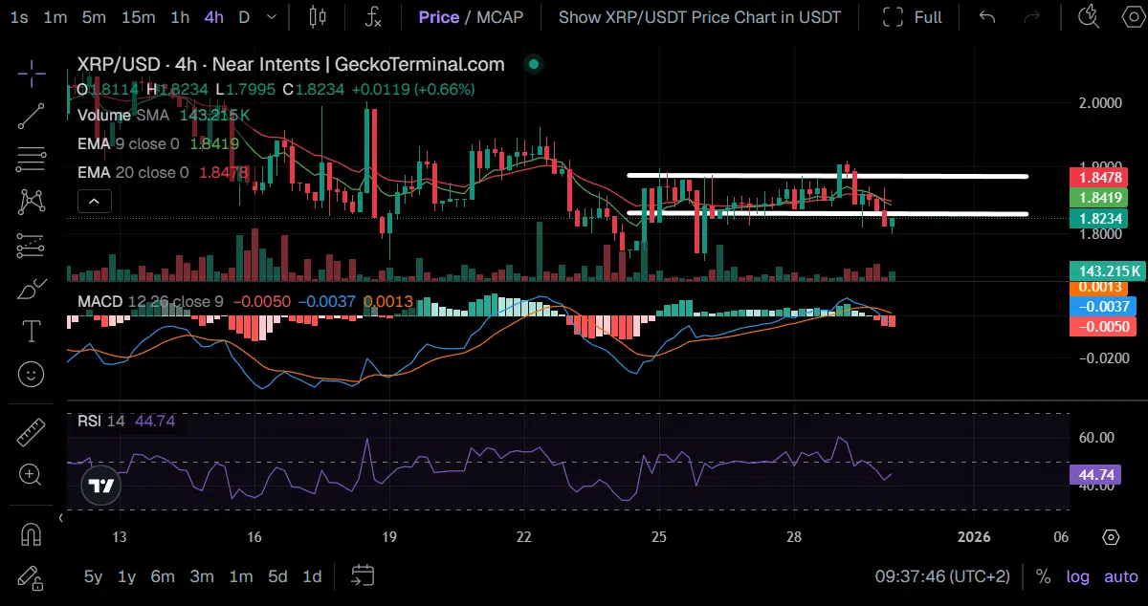1148x606 pixels.
Task: Select the 5m timeframe
Action: point(94,17)
